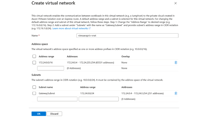Click the Overlap column header

[x=126, y=56]
